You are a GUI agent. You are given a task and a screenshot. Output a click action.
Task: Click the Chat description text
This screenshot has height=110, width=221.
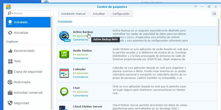(149, 90)
